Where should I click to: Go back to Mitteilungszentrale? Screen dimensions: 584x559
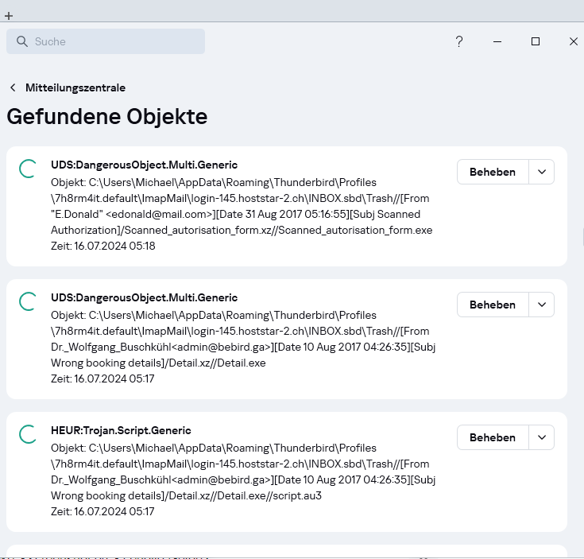75,87
